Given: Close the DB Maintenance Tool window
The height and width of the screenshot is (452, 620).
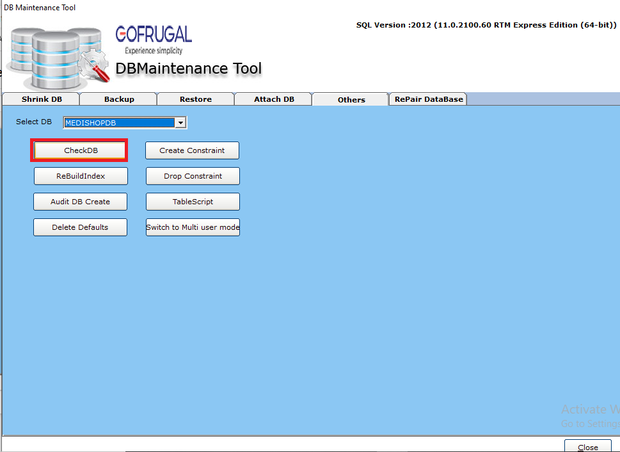Looking at the screenshot, I should click(x=587, y=446).
